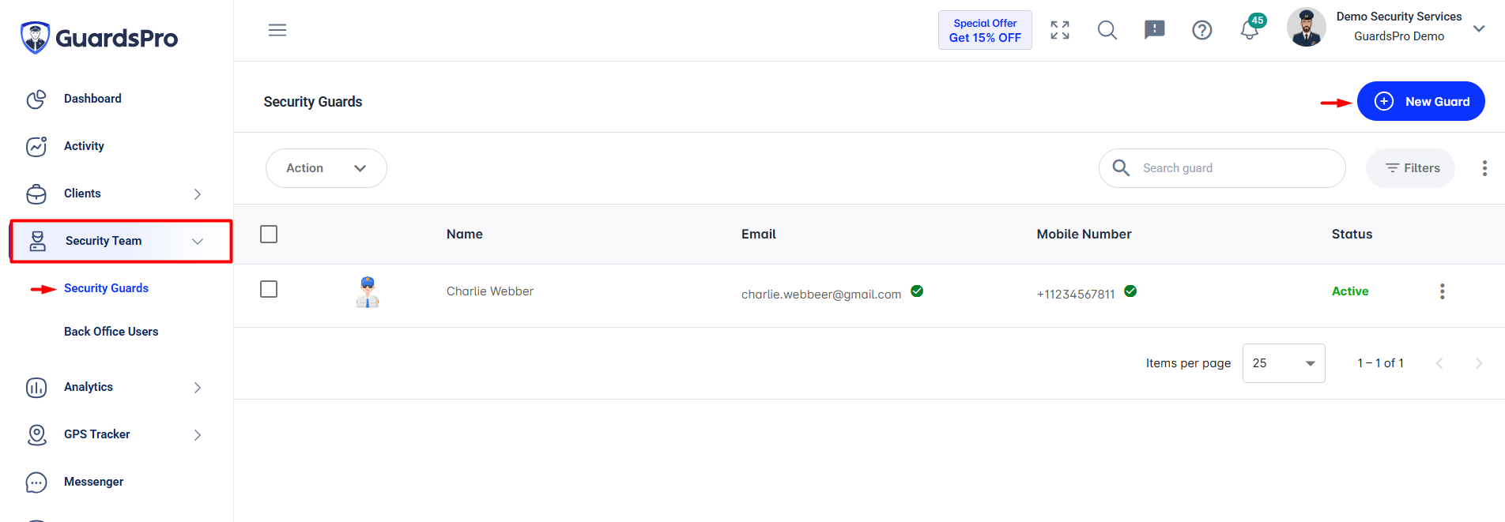Click Charlie Webber's guard avatar
The height and width of the screenshot is (522, 1505).
[368, 291]
